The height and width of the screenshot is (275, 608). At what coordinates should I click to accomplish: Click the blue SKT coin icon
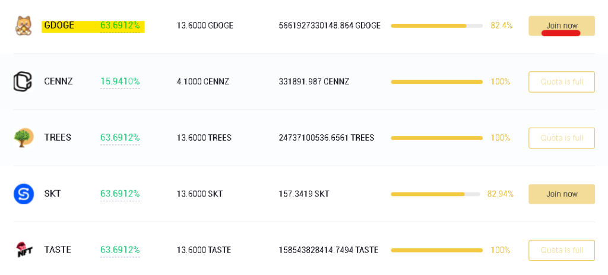tap(24, 194)
